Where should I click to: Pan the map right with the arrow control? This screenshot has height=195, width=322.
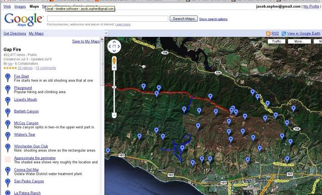click(x=119, y=46)
